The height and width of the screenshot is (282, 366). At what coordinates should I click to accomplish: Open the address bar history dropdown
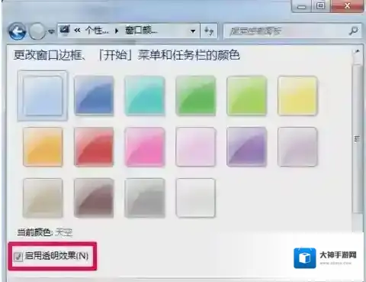tap(193, 31)
